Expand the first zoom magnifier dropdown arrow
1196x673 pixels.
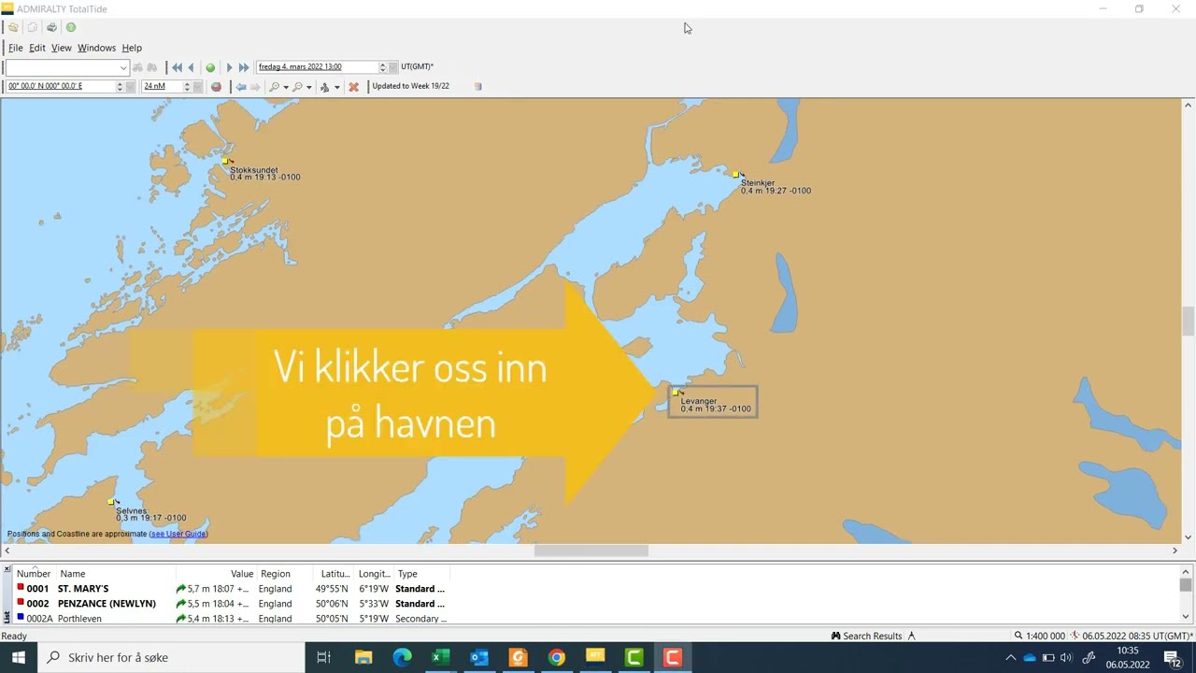pyautogui.click(x=285, y=87)
